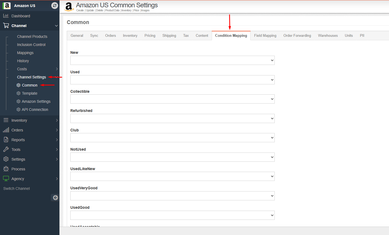Switch to the Content tab
The image size is (389, 235).
pyautogui.click(x=202, y=35)
